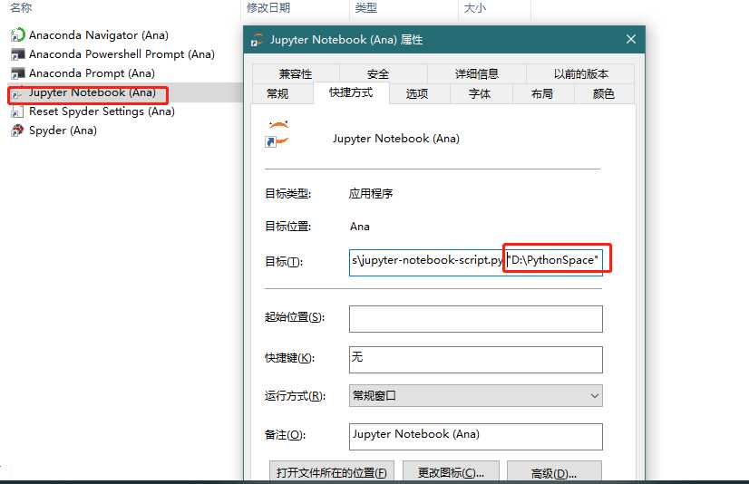Image resolution: width=749 pixels, height=484 pixels.
Task: Click the 应用程序 target type value
Action: click(371, 193)
